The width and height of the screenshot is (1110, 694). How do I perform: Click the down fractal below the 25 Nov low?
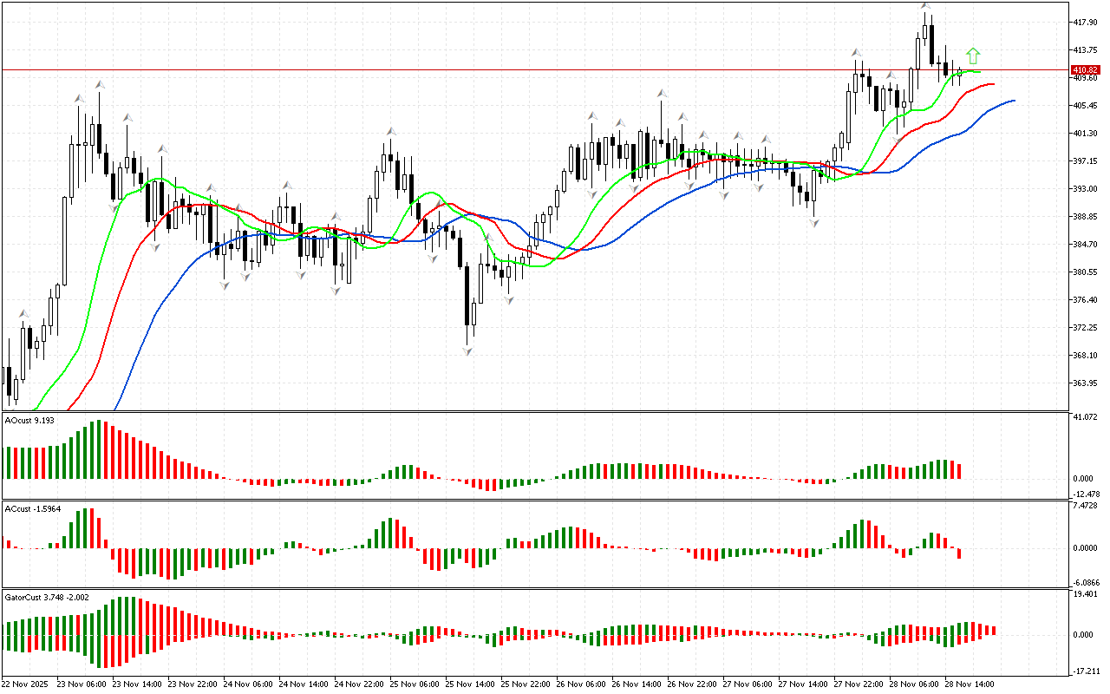(468, 350)
